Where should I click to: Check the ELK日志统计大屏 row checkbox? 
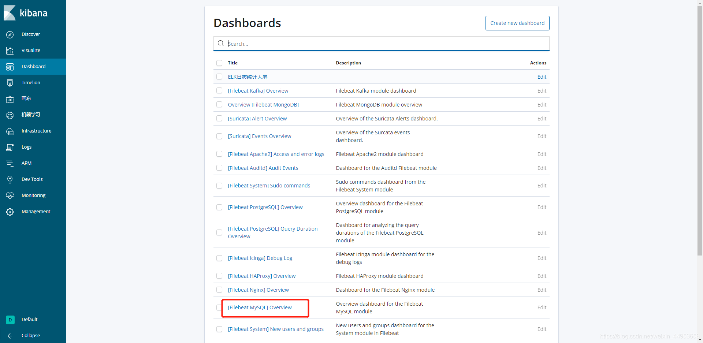[x=219, y=77]
